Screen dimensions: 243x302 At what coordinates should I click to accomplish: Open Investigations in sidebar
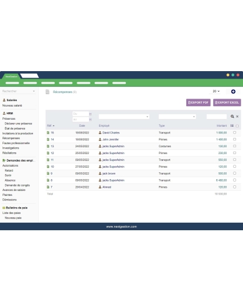[x=11, y=148]
